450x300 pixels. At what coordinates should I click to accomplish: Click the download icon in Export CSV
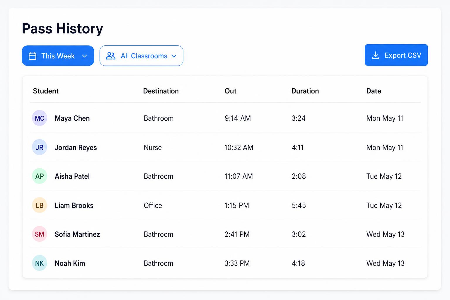[376, 55]
